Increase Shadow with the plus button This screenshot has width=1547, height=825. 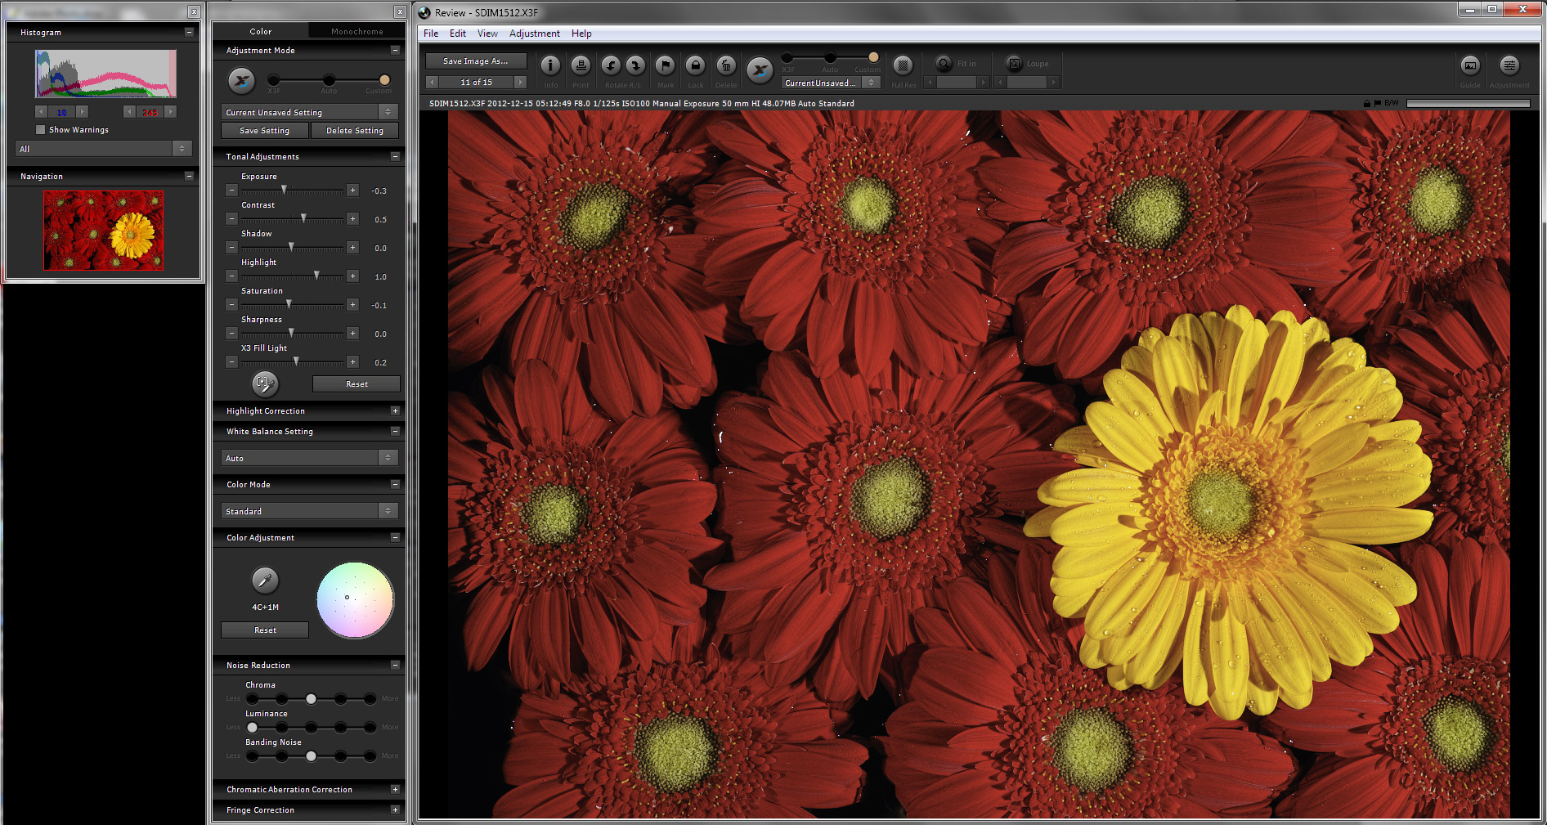pyautogui.click(x=352, y=248)
